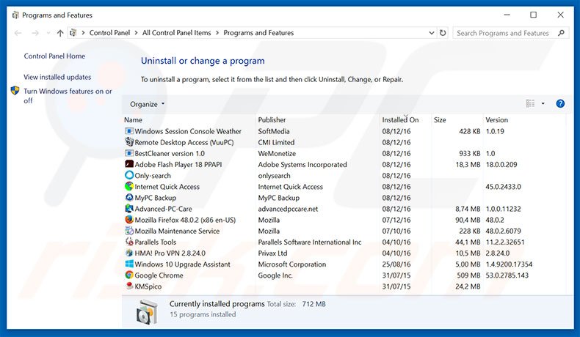Select the 90,4 MB size cell
This screenshot has height=337, width=580.
[x=468, y=220]
